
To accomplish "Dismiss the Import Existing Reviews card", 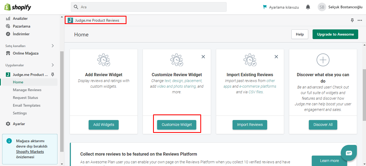I will 276,57.
